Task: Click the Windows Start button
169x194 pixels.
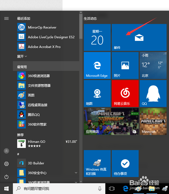Action: pyautogui.click(x=6, y=189)
